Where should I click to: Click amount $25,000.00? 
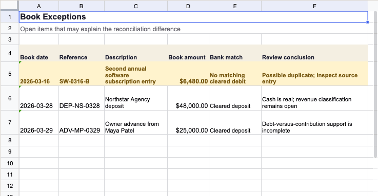point(188,122)
